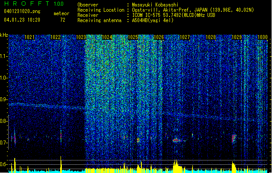Click the red meteor echo near 1029

234,138
